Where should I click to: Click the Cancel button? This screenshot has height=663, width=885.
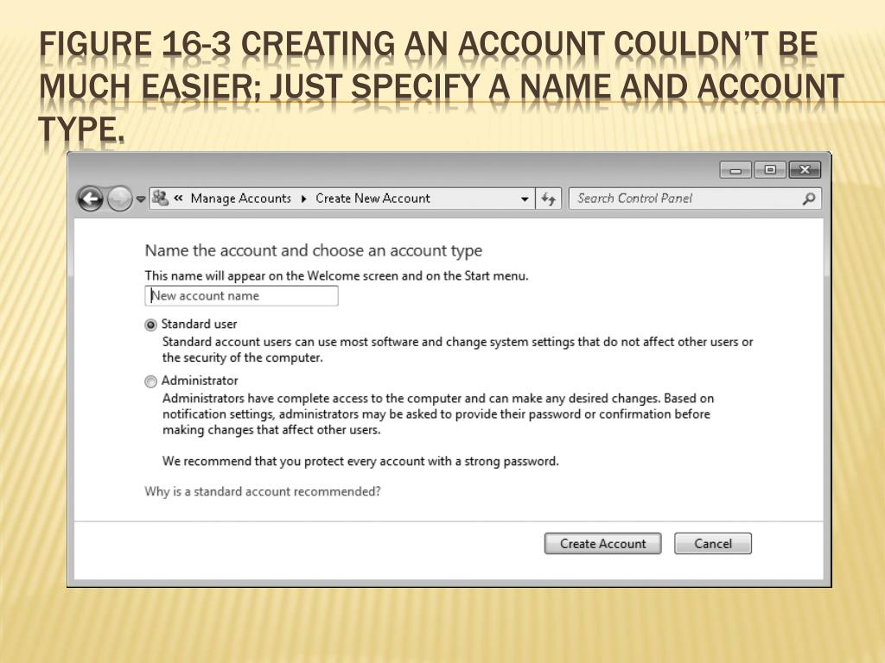(713, 544)
